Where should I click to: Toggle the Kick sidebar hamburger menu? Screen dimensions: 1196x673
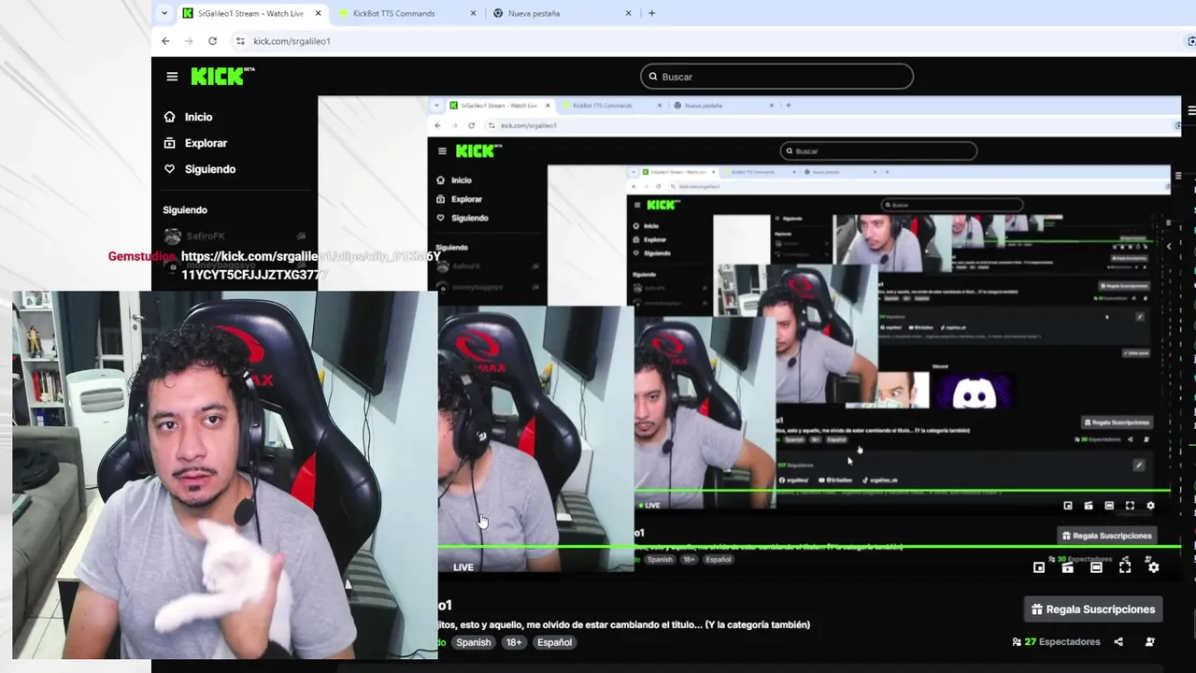click(x=172, y=77)
